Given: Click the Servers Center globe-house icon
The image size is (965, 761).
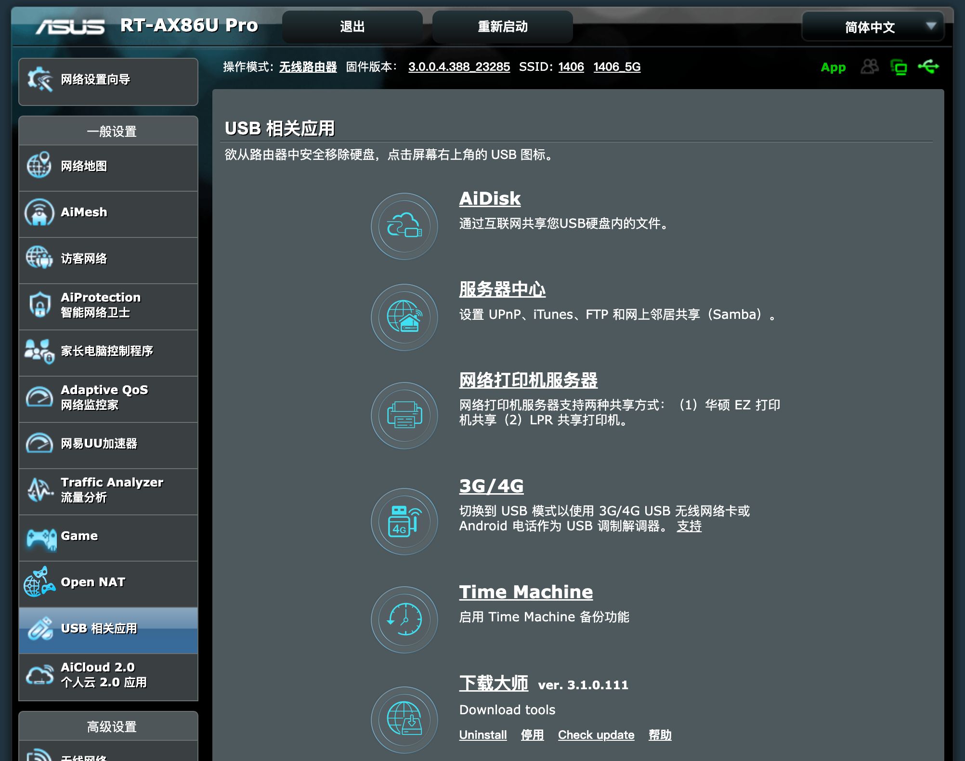Looking at the screenshot, I should (x=404, y=317).
